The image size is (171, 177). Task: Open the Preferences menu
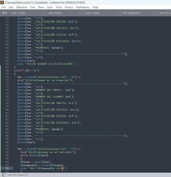pyautogui.click(x=83, y=7)
